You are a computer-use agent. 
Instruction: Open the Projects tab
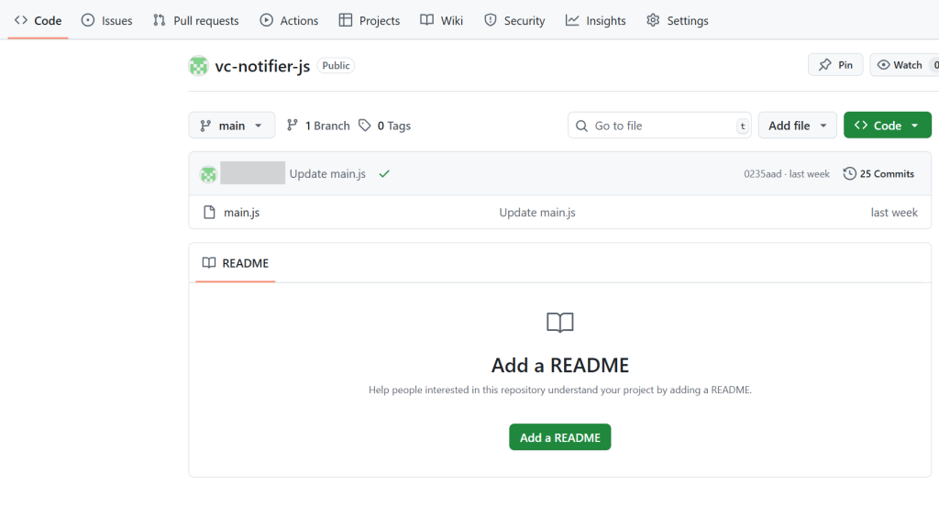[x=370, y=20]
